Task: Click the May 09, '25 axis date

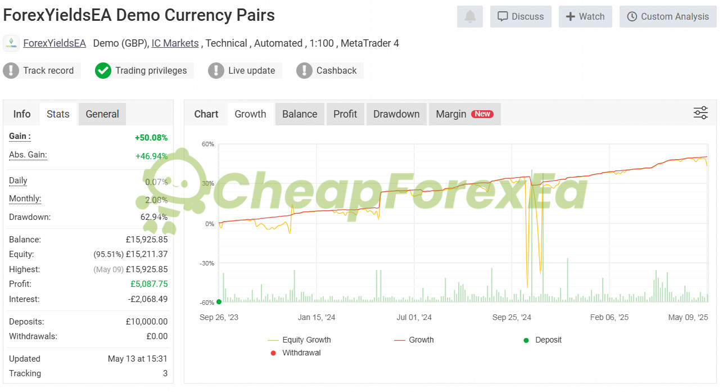Action: pyautogui.click(x=688, y=317)
